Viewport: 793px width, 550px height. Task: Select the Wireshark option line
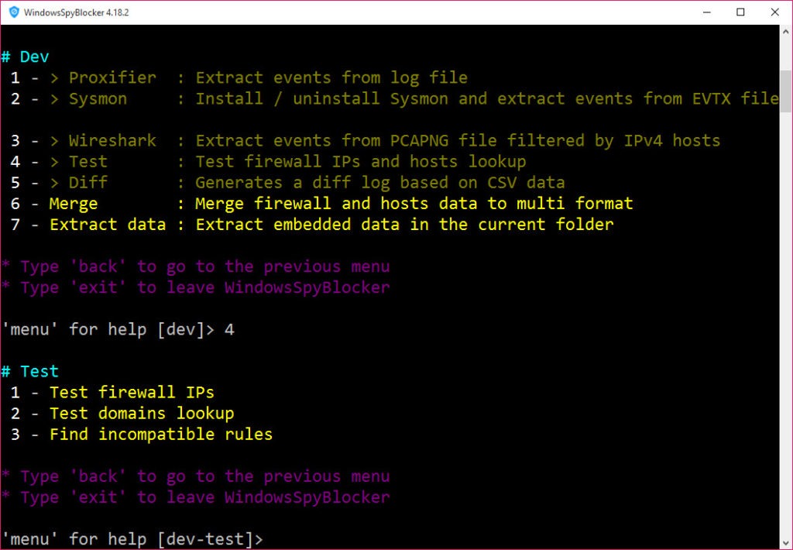[366, 140]
